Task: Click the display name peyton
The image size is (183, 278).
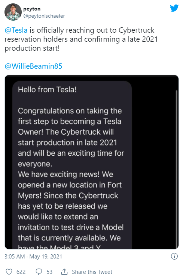Action: pos(32,9)
